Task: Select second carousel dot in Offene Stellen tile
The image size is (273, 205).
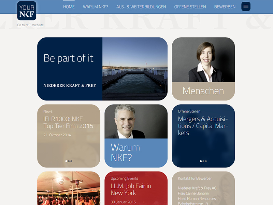Action: point(203,161)
